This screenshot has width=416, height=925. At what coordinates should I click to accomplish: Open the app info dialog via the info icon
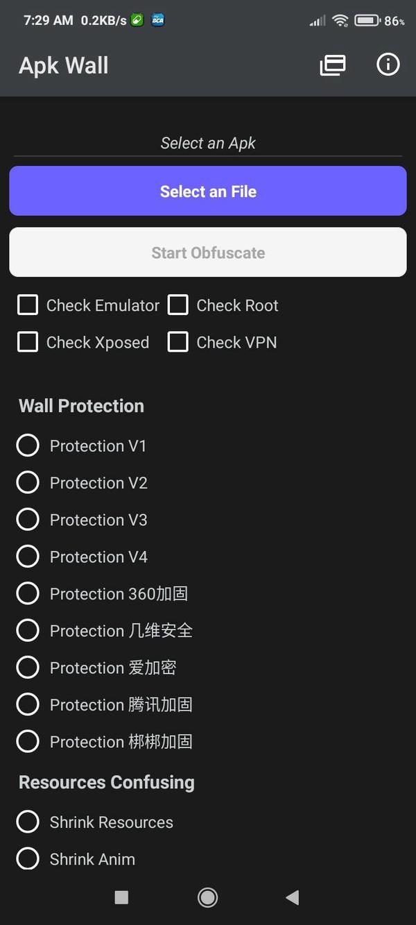[388, 65]
